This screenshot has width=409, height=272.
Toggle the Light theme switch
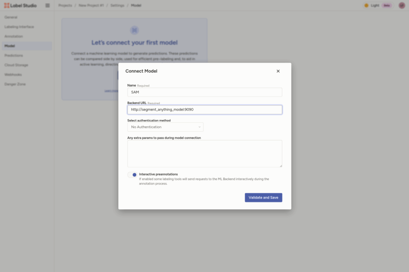click(379, 5)
